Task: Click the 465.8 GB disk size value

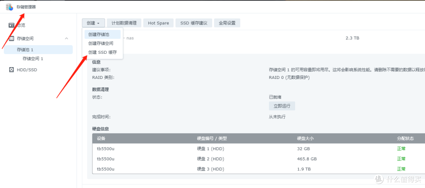Action: (307, 159)
